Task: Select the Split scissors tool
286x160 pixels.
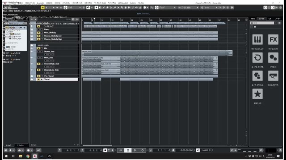Action: tap(111, 8)
